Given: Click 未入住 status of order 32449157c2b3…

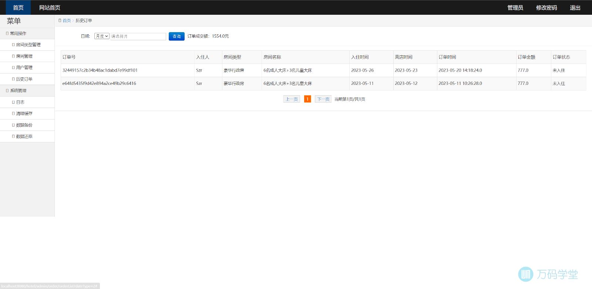Looking at the screenshot, I should 559,70.
